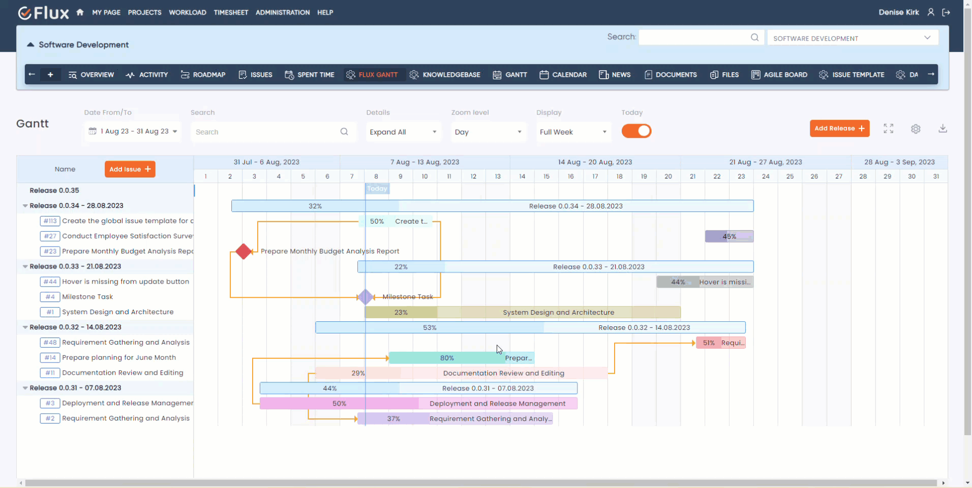Disable the Today highlight toggle
Image resolution: width=972 pixels, height=488 pixels.
click(636, 131)
